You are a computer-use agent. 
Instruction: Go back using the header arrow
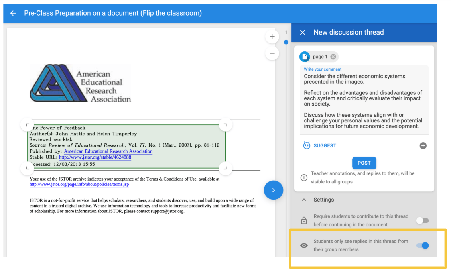tap(13, 13)
